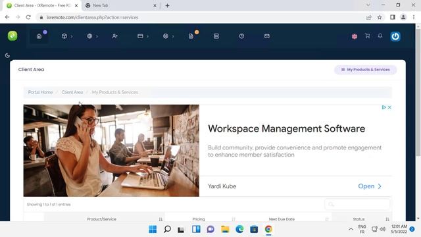Go back in browser
Screen dimensions: 421x237
(7, 17)
